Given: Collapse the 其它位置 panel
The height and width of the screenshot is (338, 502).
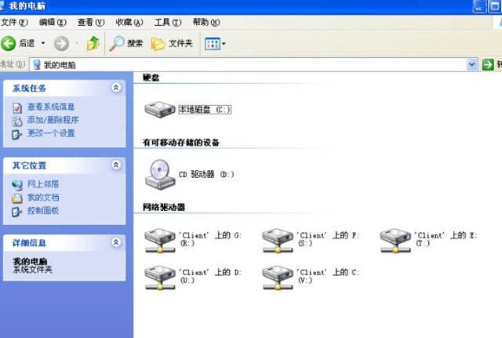Looking at the screenshot, I should [x=116, y=165].
